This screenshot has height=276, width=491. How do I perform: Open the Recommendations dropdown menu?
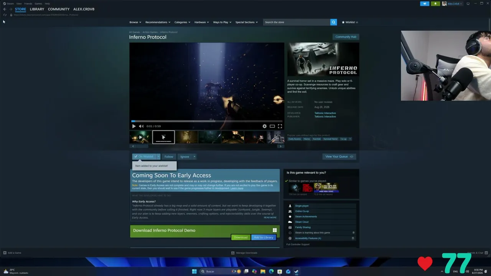tap(158, 22)
